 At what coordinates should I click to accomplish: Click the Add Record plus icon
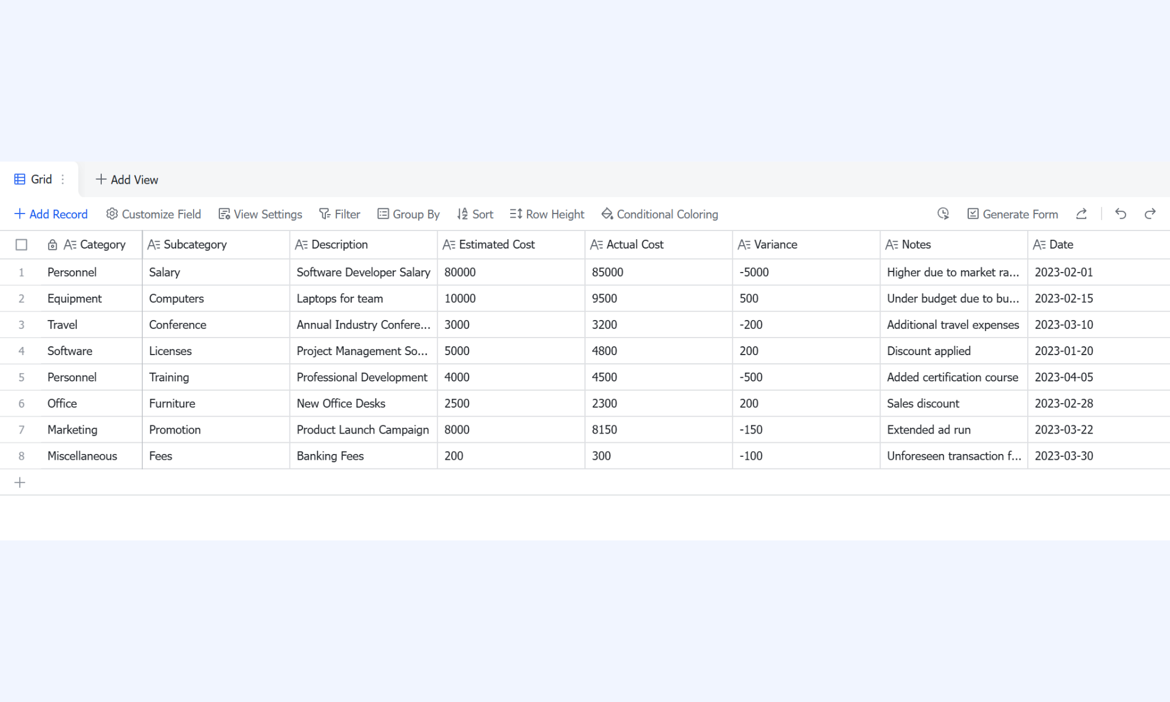[x=19, y=214]
